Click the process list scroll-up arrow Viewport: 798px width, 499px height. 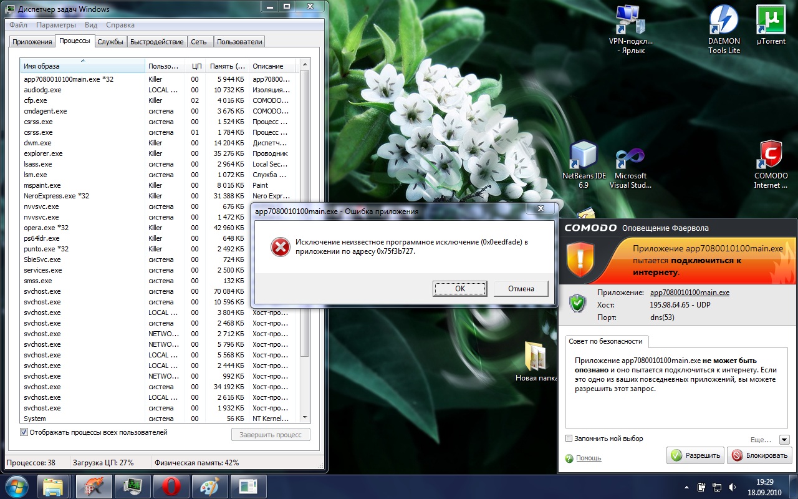(x=305, y=65)
